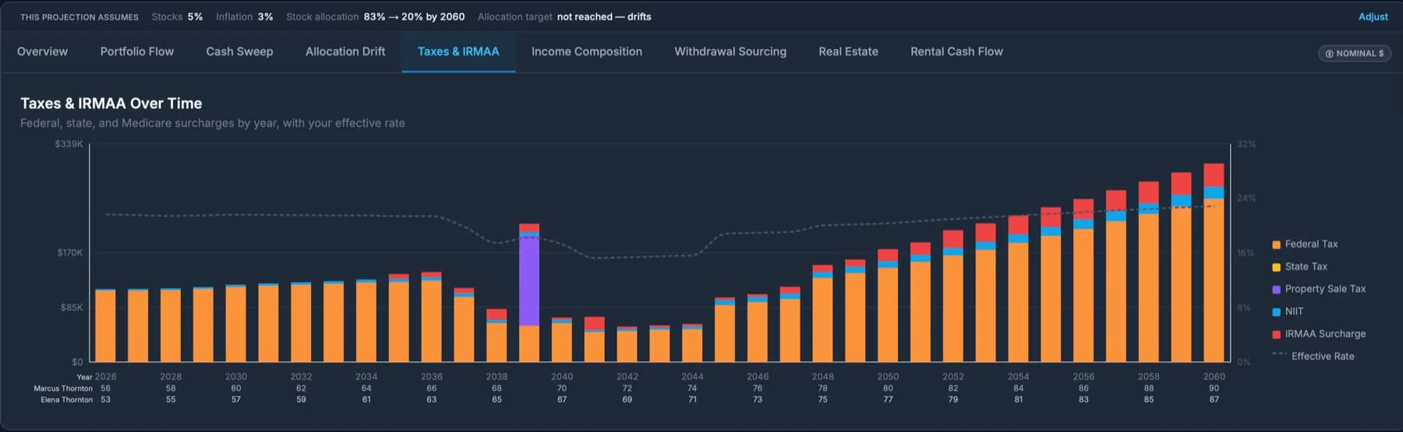The image size is (1403, 432).
Task: Click the Marcus Thornton row label
Action: (63, 388)
